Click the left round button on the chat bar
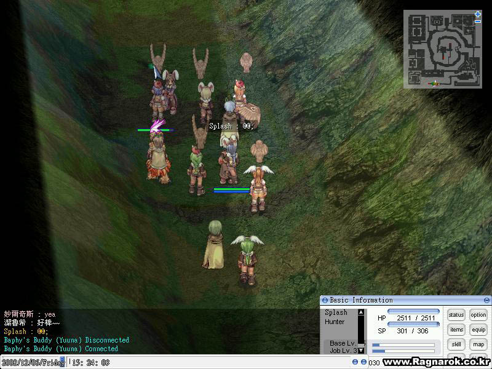 click(355, 362)
